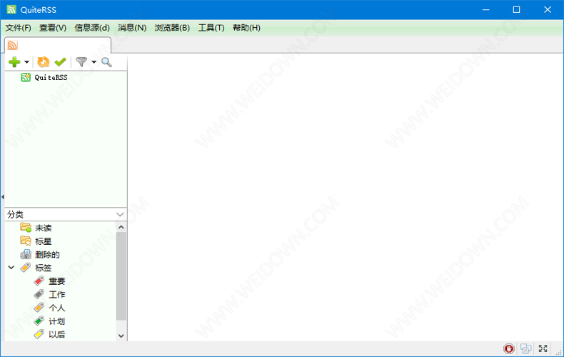Click the orange update all feeds icon
This screenshot has height=357, width=564.
(44, 62)
